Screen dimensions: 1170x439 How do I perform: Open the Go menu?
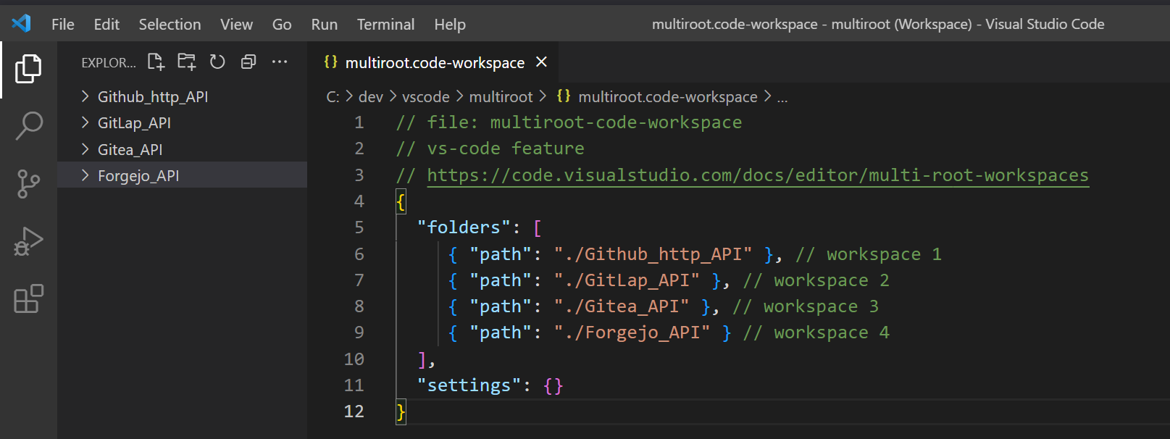pos(282,24)
